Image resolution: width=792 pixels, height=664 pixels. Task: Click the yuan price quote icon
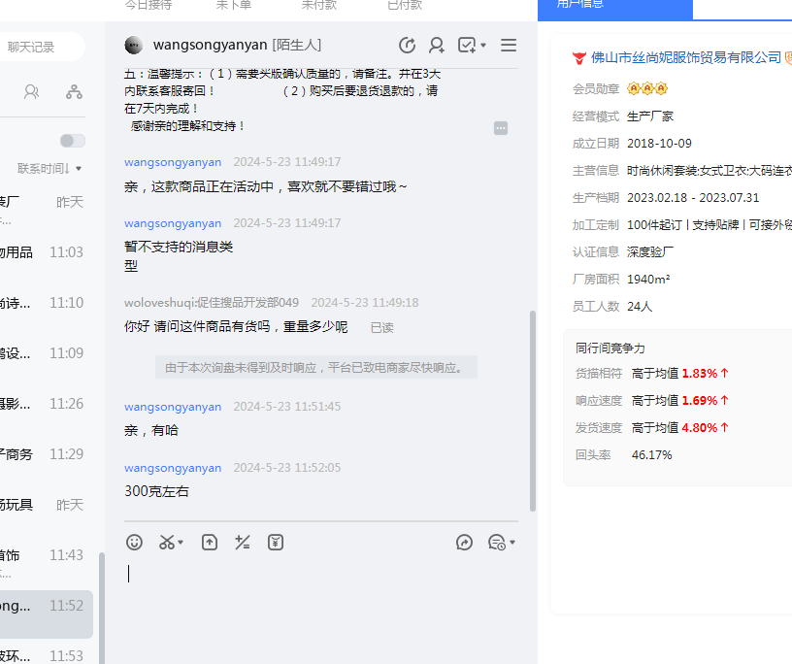(x=276, y=543)
